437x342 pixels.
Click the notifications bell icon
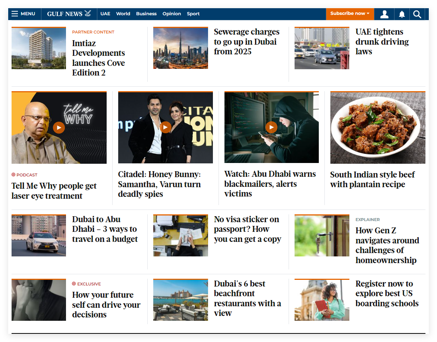point(402,14)
